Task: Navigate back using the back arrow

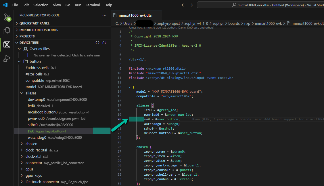Action: 183,5
